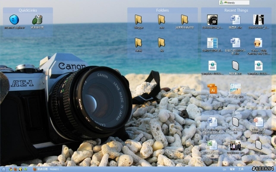Open the family folder
The height and width of the screenshot is (172, 276).
pyautogui.click(x=138, y=42)
